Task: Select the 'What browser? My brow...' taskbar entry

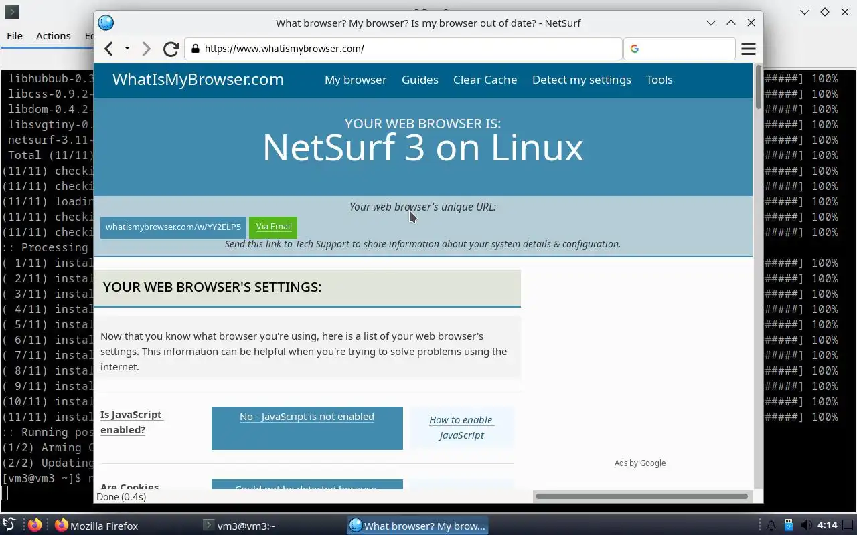Action: pos(418,526)
